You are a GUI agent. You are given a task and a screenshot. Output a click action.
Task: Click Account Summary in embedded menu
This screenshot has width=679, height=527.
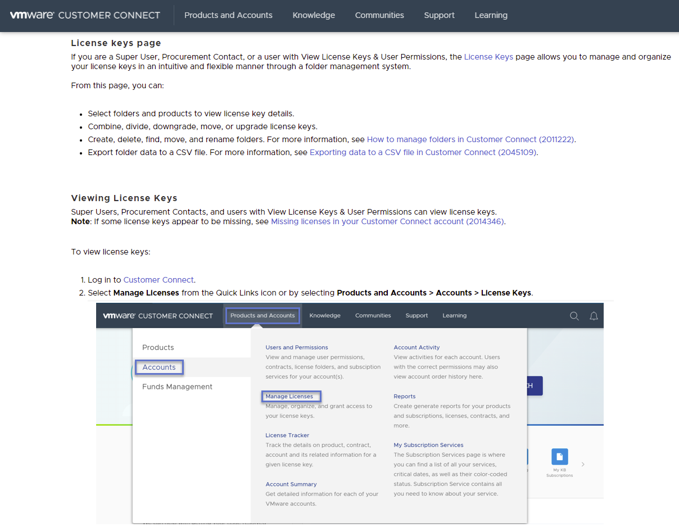(x=291, y=484)
